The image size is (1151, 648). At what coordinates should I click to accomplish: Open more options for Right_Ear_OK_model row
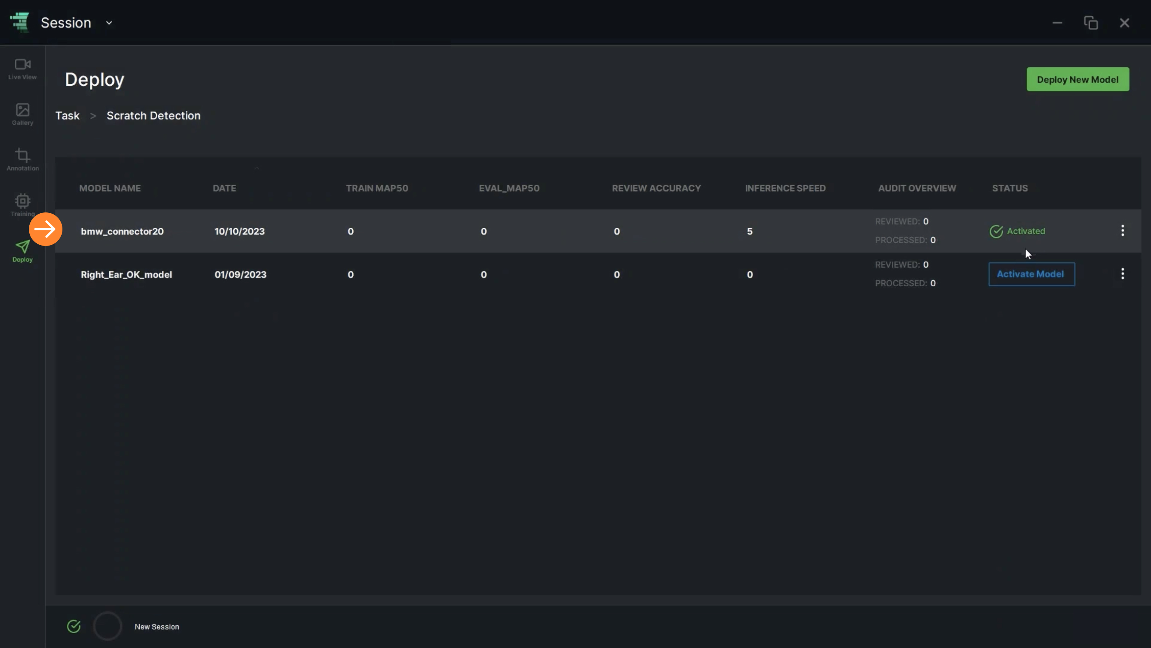coord(1122,274)
